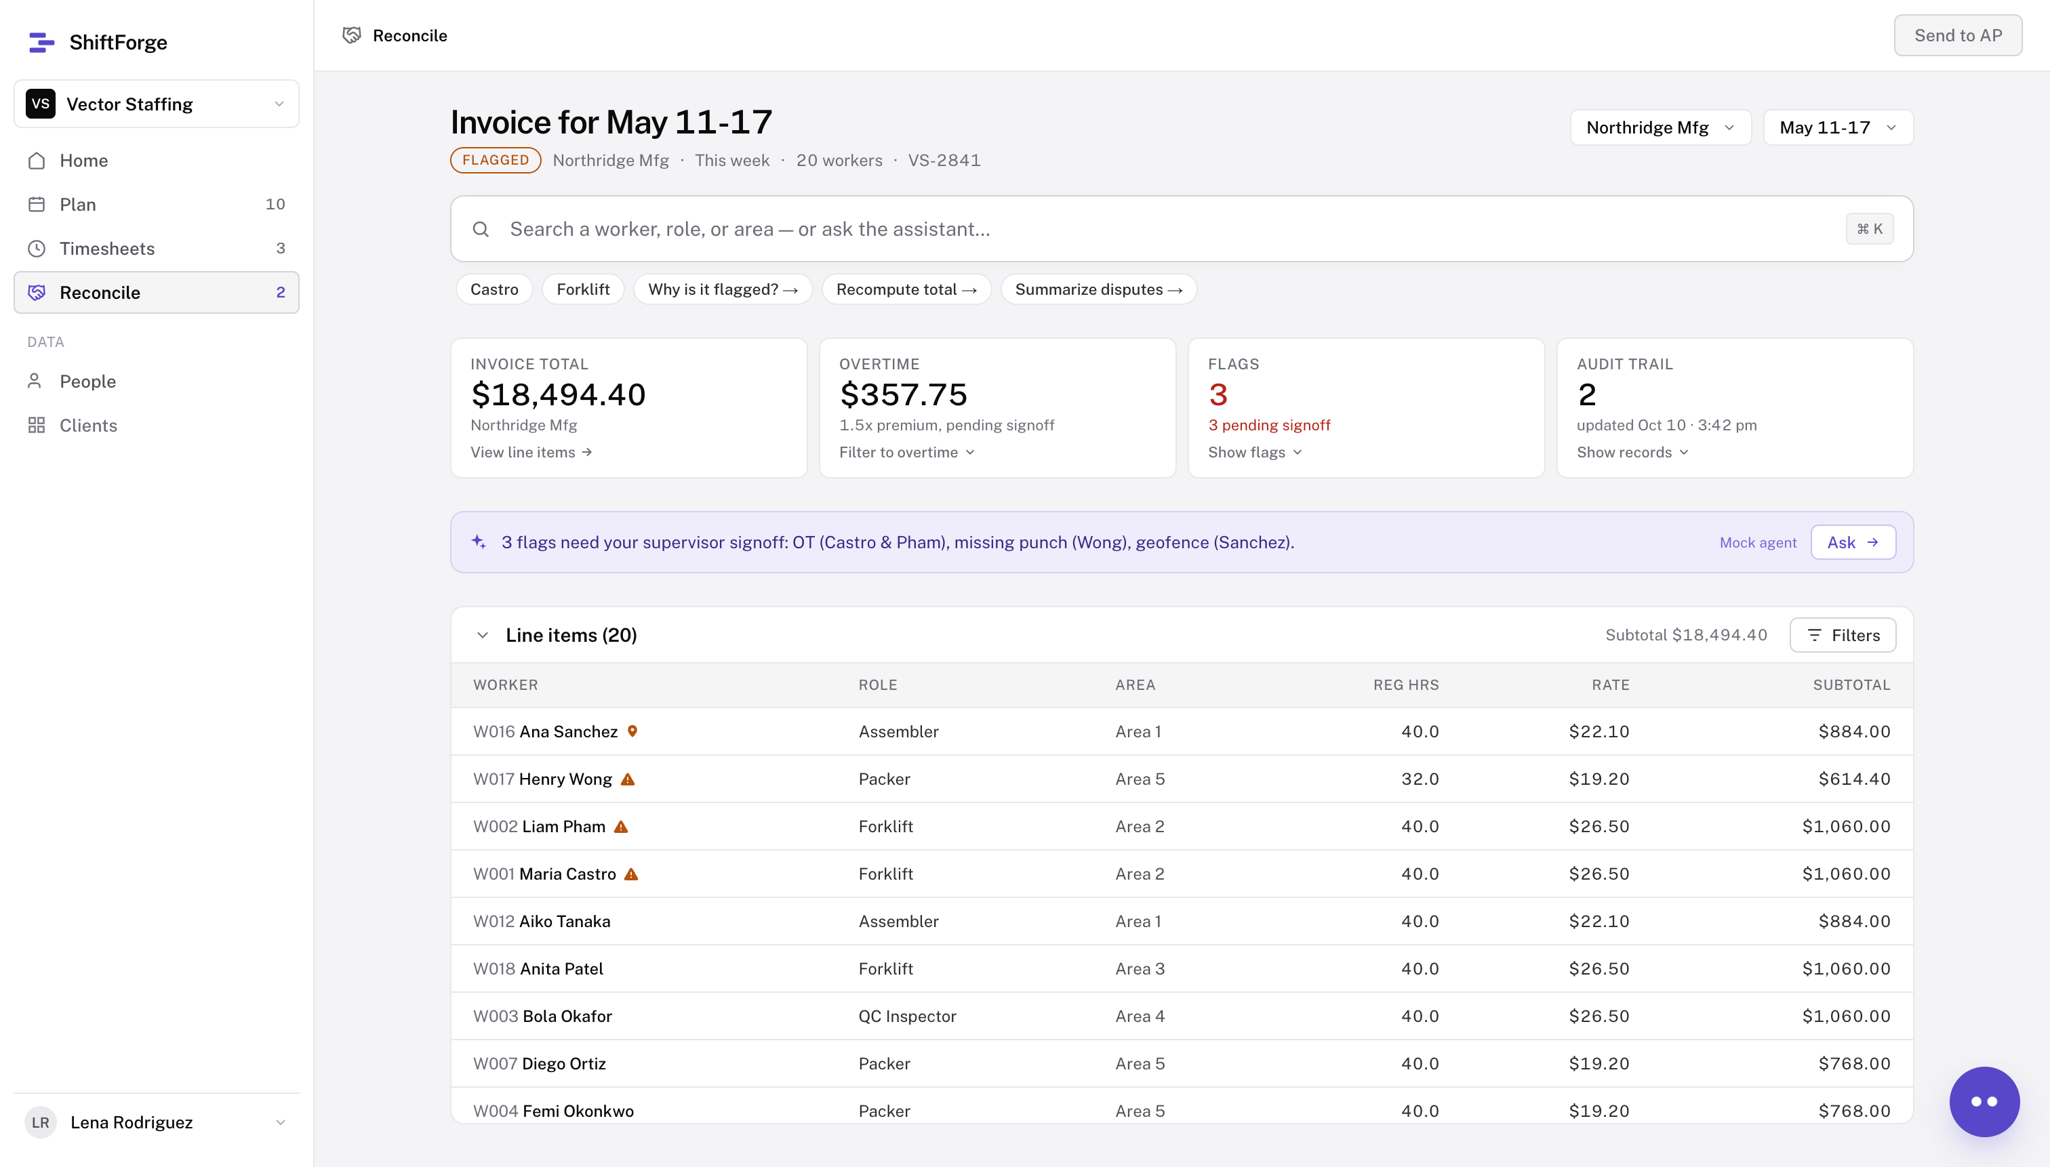The width and height of the screenshot is (2050, 1167).
Task: Click the Home house icon in sidebar
Action: tap(36, 161)
